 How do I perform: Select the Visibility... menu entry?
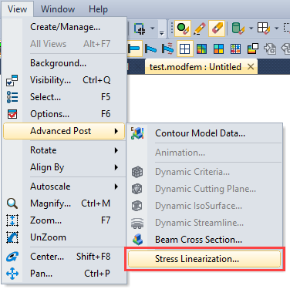coord(64,80)
